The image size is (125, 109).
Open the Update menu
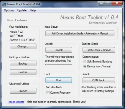(x=22, y=10)
